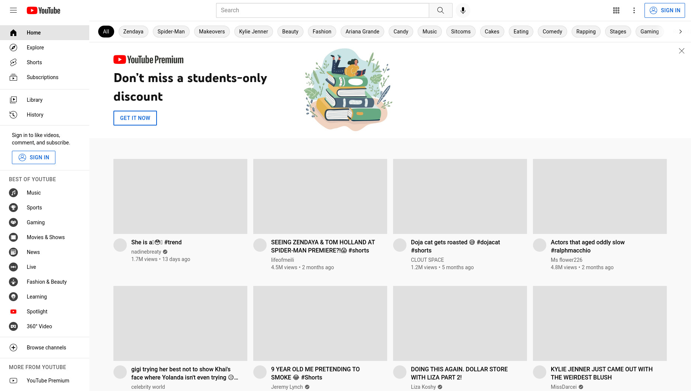Open Fashion & Beauty in sidebar

pyautogui.click(x=45, y=282)
